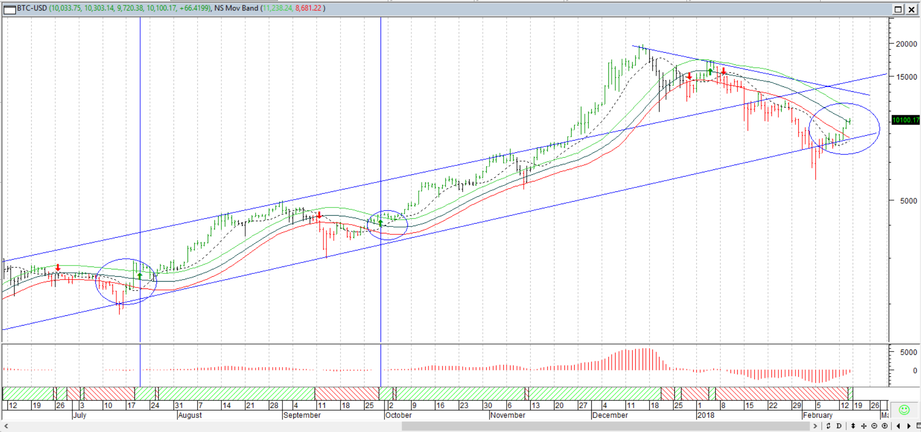
Task: Click the BTC-USD symbol title text
Action: (x=32, y=8)
